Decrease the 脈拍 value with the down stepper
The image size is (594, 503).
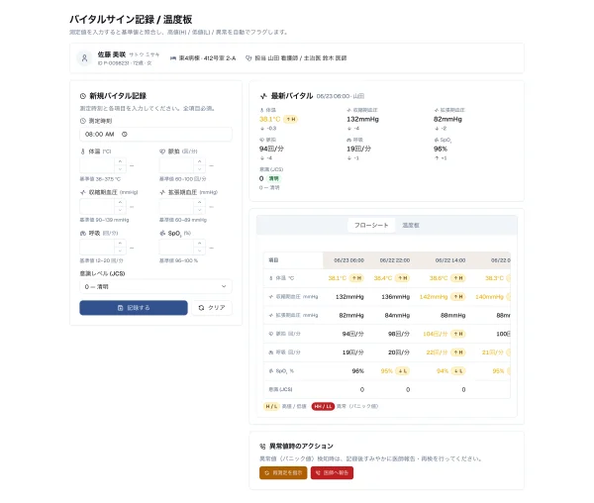(x=200, y=169)
